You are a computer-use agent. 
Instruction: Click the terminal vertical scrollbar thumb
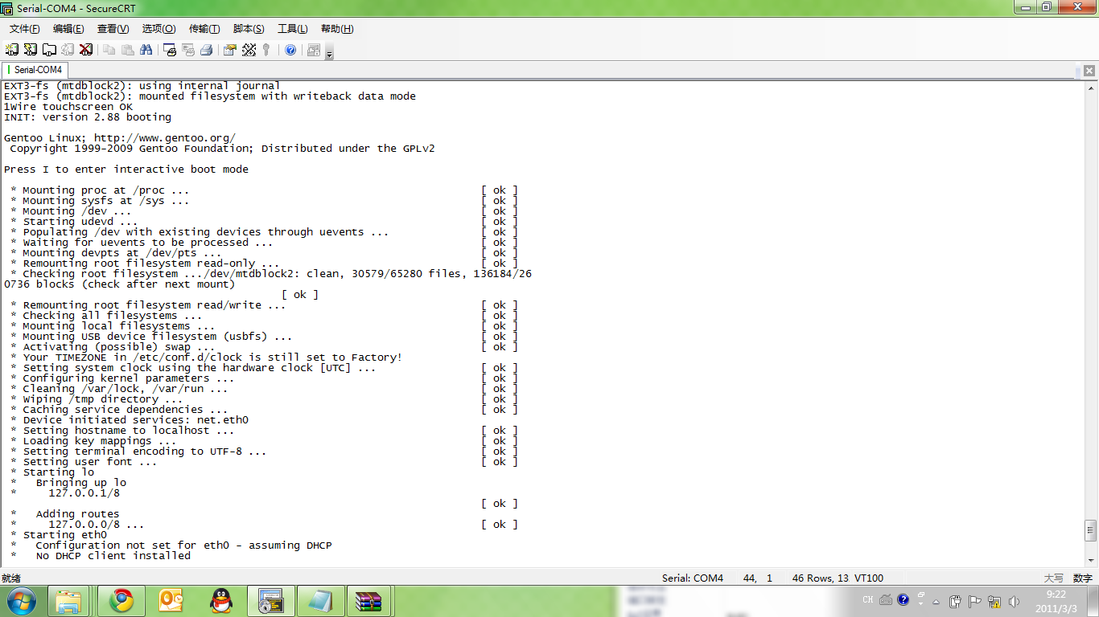click(1090, 530)
